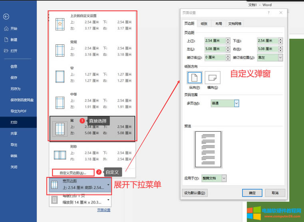Expand the 装订线位置 dropdown
This screenshot has height=222, width=304.
(x=280, y=57)
